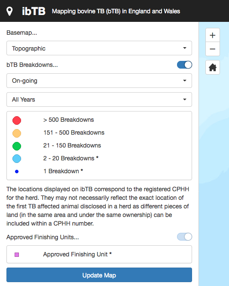
Task: Click the map area on the right
Action: (x=214, y=164)
